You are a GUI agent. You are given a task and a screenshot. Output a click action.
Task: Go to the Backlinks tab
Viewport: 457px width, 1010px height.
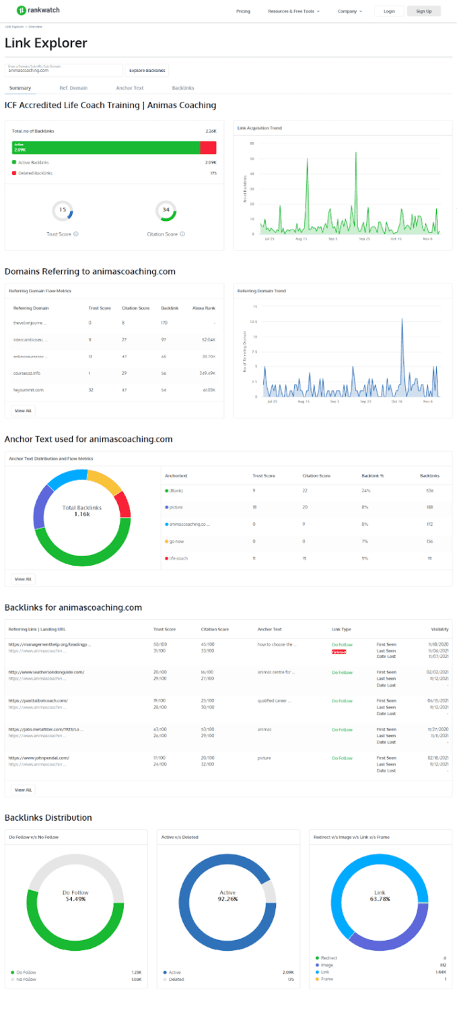click(x=183, y=88)
